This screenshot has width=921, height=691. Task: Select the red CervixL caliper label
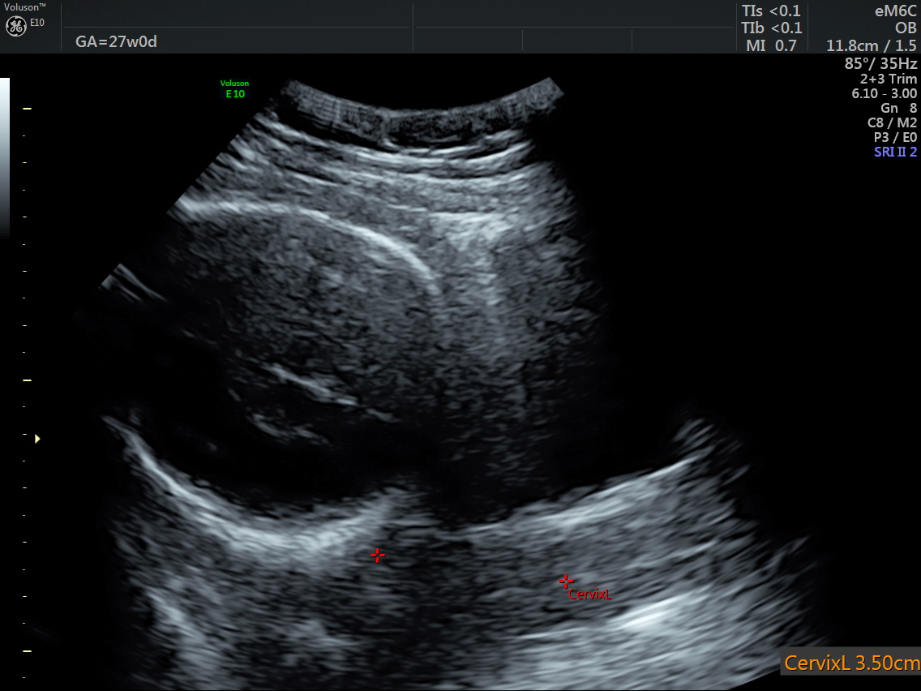coord(589,594)
